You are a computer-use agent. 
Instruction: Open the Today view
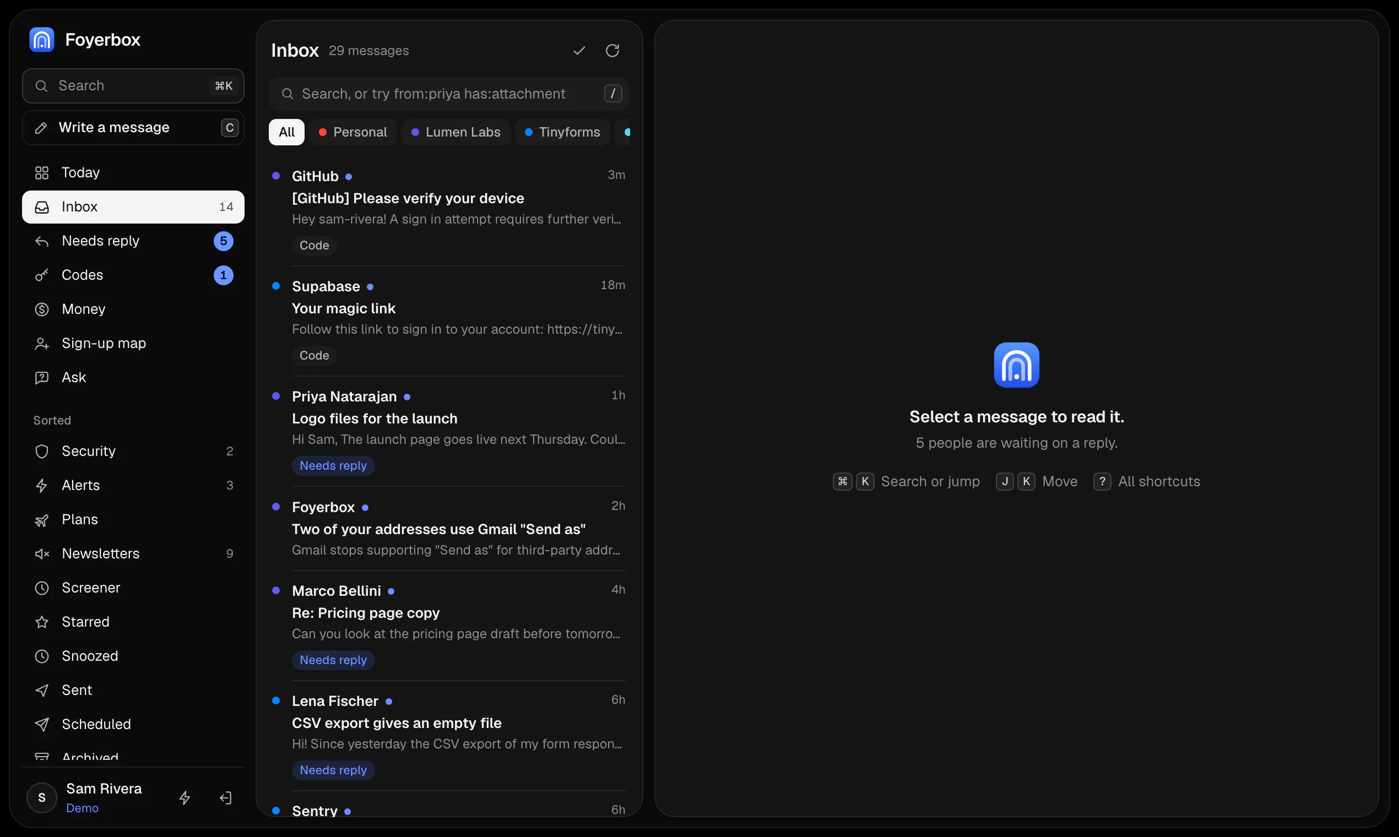point(133,172)
